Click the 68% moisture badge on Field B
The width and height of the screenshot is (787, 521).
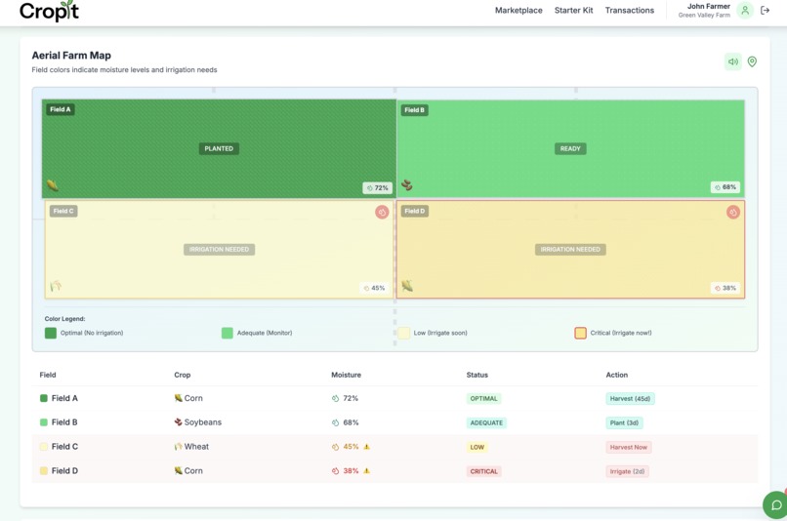(725, 187)
